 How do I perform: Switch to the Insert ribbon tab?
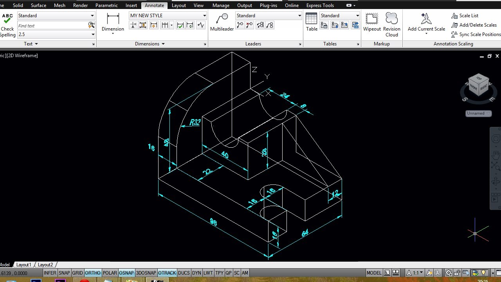point(131,5)
